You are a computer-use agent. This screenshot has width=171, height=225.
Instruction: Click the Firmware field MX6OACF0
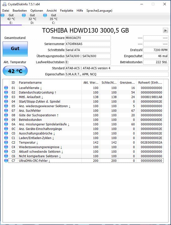tap(88, 38)
